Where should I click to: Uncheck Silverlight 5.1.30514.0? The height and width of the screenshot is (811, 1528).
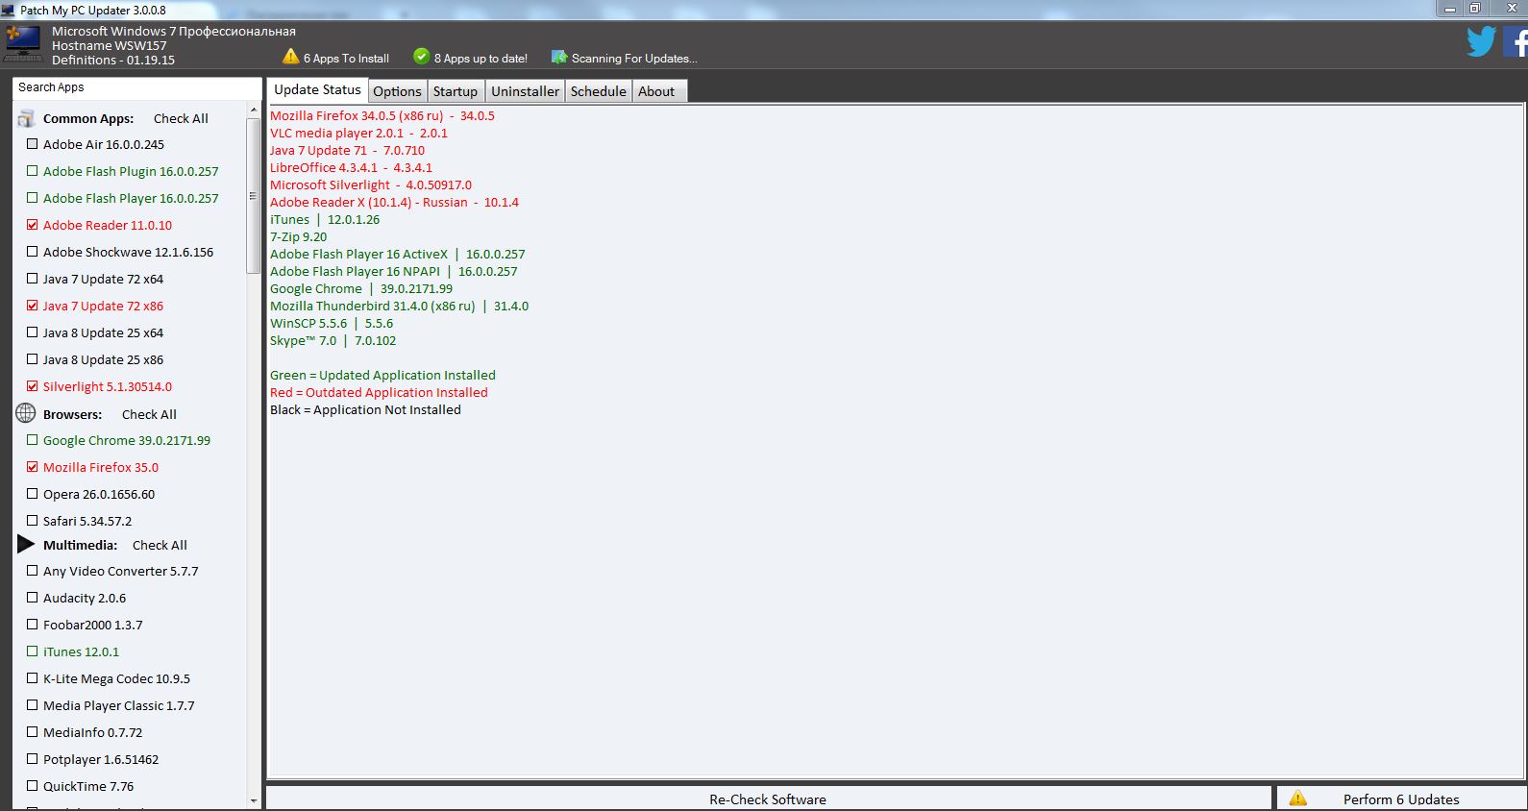coord(33,386)
